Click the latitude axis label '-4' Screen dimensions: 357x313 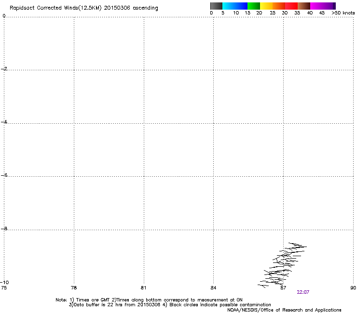pos(4,122)
